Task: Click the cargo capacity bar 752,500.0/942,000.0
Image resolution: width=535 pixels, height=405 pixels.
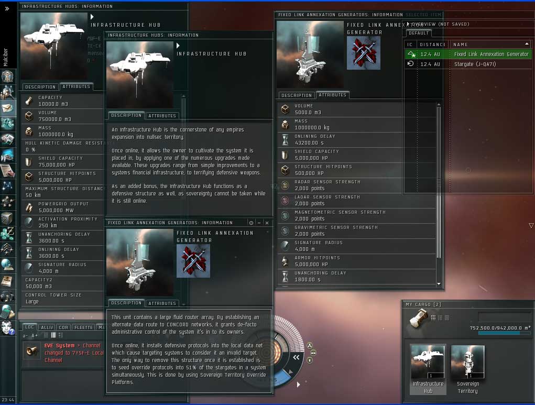Action: tap(504, 333)
